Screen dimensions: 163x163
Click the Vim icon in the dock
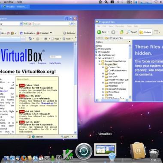(68, 154)
